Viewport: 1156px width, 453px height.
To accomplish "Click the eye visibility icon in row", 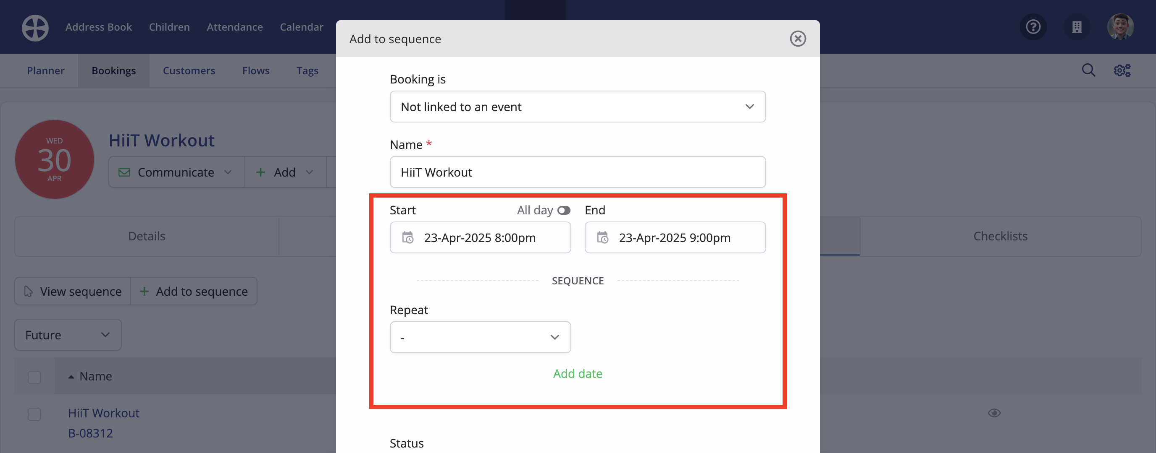I will [x=994, y=413].
